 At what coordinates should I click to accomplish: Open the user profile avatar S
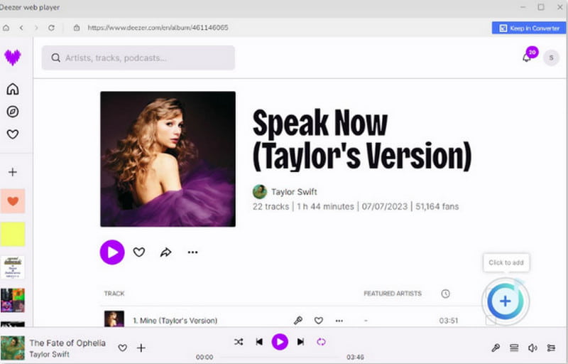point(551,58)
